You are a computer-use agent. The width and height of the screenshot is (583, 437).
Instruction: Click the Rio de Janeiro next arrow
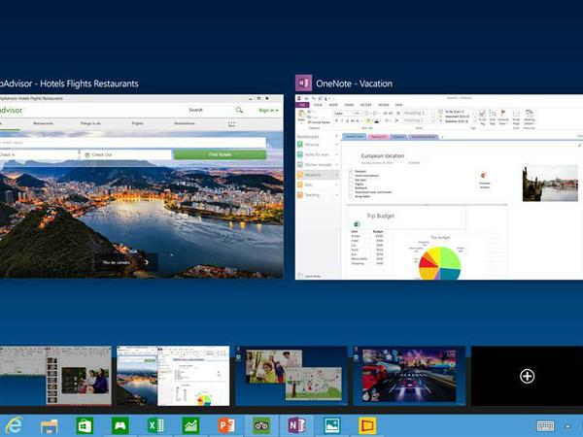coord(147,262)
